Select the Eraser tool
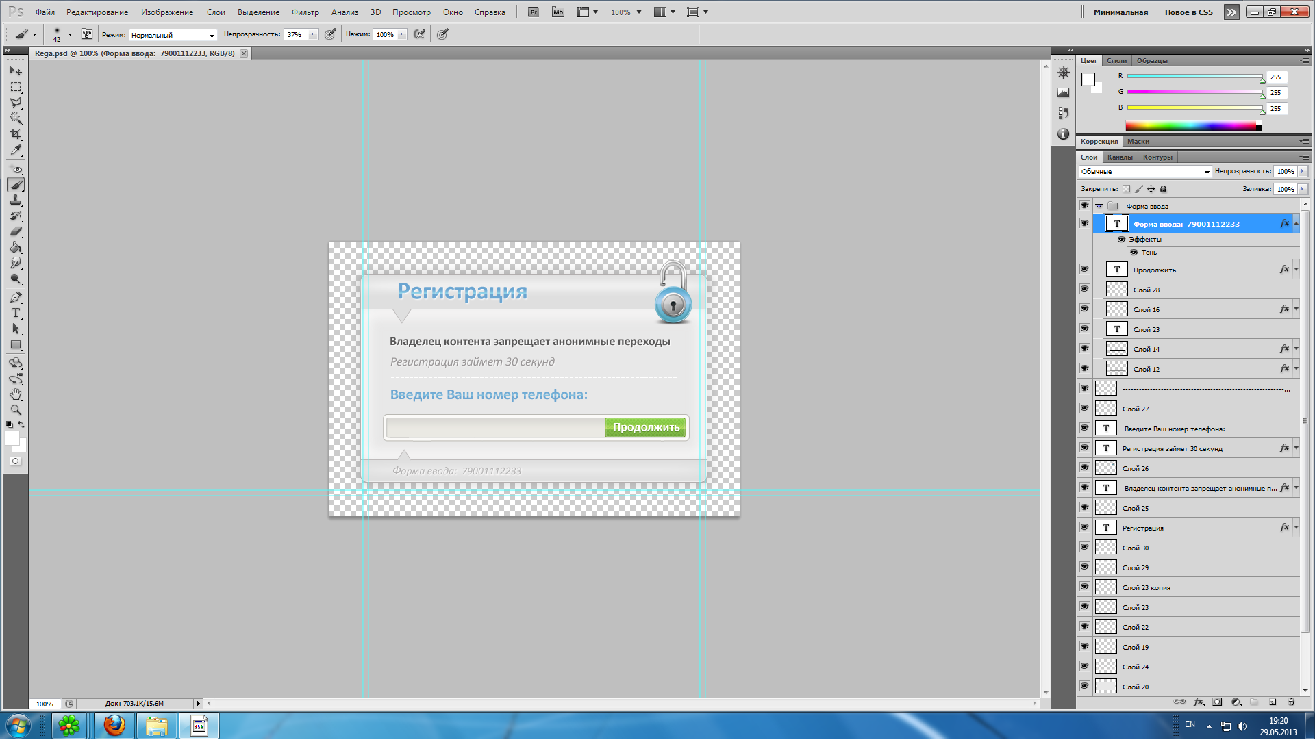The width and height of the screenshot is (1315, 740). (x=16, y=231)
